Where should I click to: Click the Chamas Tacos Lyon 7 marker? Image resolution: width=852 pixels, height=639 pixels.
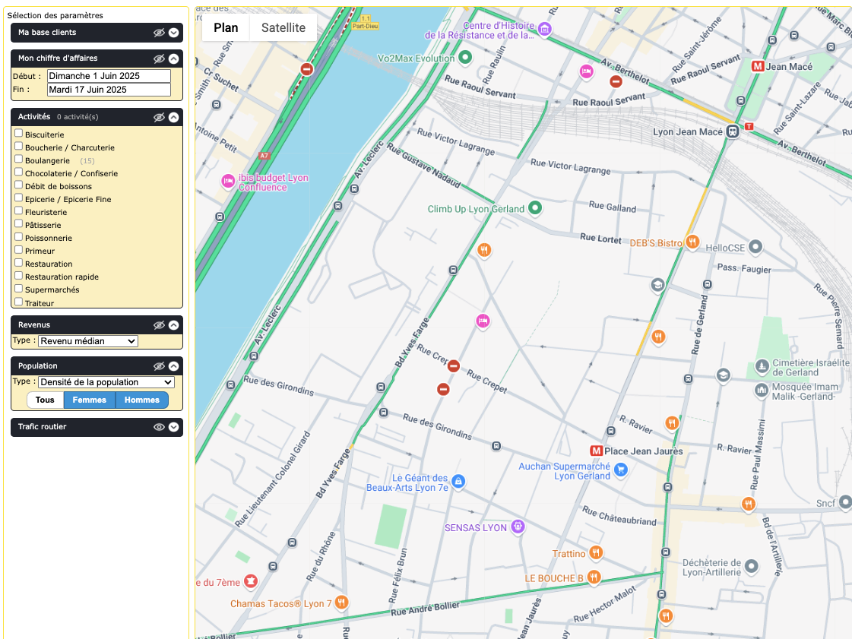point(341,602)
